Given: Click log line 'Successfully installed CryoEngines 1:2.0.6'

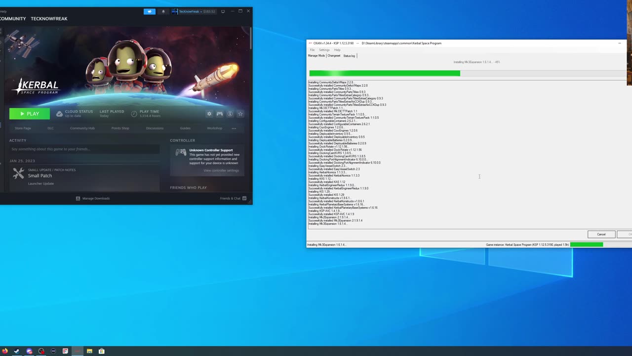Looking at the screenshot, I should tap(333, 131).
